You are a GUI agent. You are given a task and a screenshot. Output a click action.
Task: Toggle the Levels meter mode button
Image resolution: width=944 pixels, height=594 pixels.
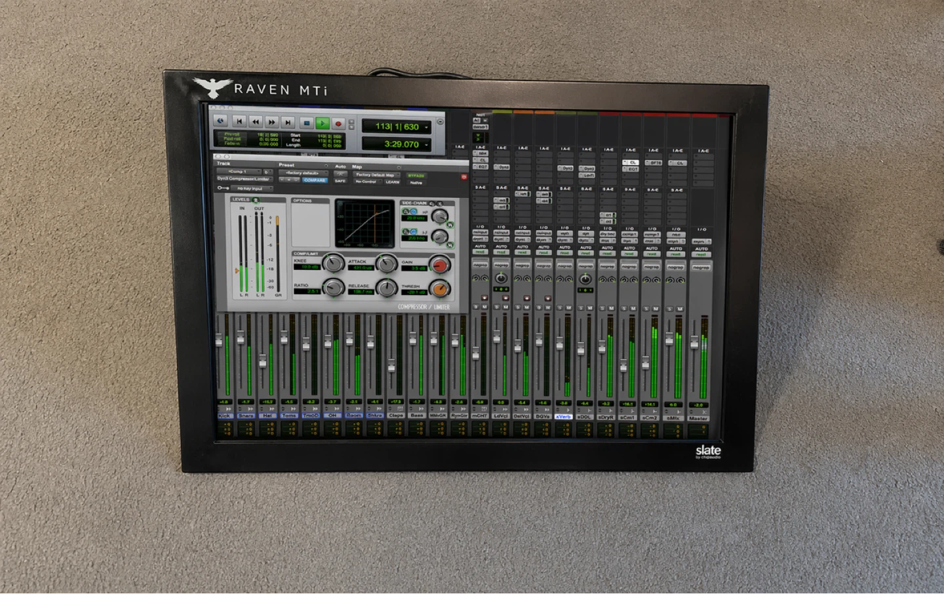point(256,200)
